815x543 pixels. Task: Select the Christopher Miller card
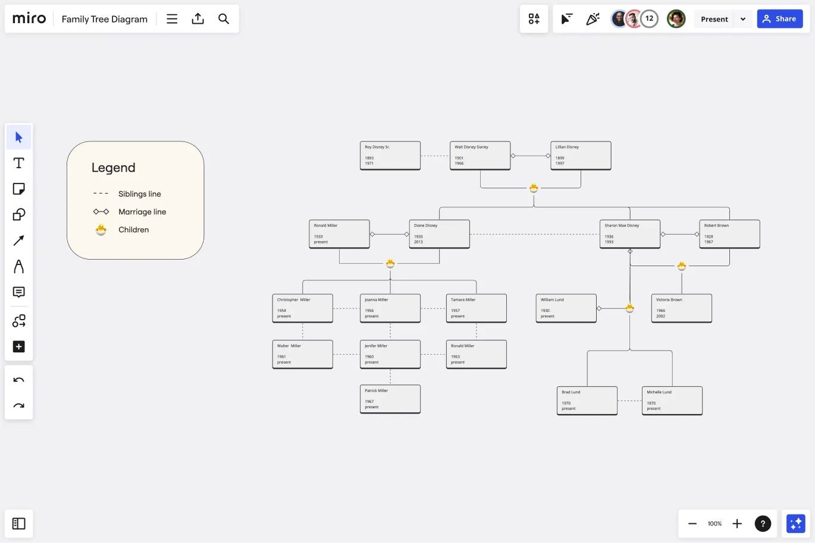click(303, 308)
